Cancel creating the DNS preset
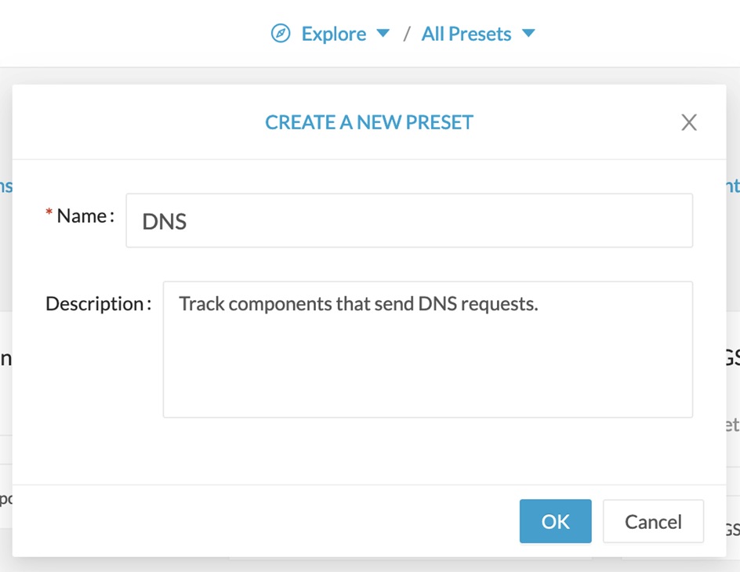The image size is (740, 572). [653, 521]
